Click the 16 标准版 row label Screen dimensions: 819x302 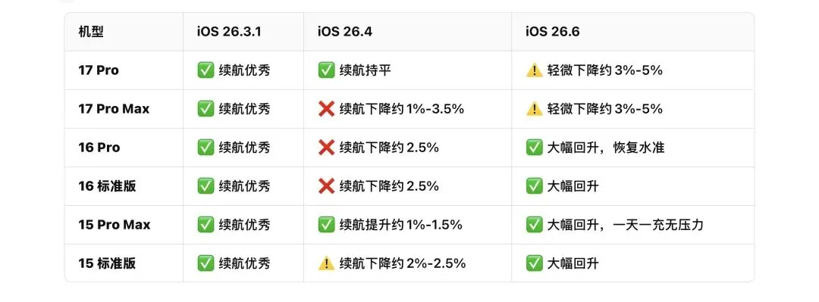[x=107, y=186]
